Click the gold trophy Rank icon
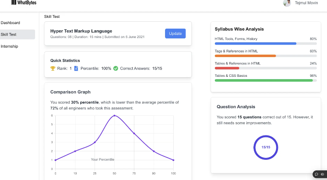The image size is (327, 180). pyautogui.click(x=53, y=68)
